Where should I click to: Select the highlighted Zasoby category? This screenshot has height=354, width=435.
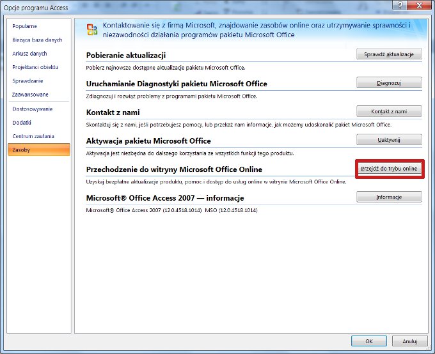click(39, 150)
